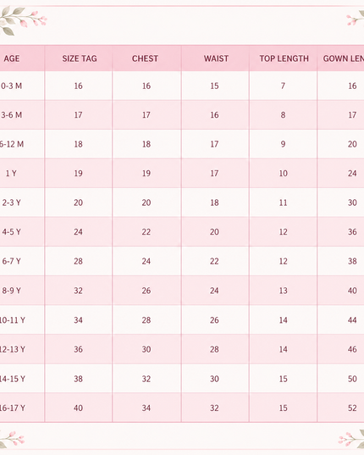Image resolution: width=364 pixels, height=455 pixels.
Task: Click size tag 32 in the 8-9 Y row
Action: pyautogui.click(x=78, y=291)
